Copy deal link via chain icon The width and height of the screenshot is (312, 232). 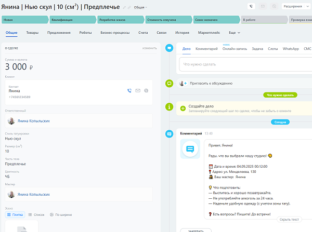(129, 8)
